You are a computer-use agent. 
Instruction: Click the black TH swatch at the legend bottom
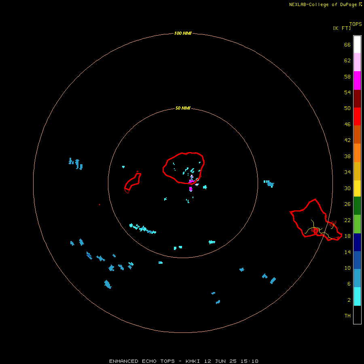pyautogui.click(x=357, y=315)
